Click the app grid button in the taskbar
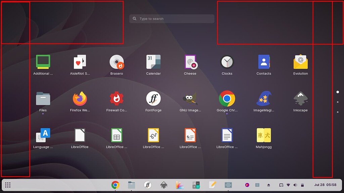This screenshot has width=344, height=193. [x=8, y=185]
